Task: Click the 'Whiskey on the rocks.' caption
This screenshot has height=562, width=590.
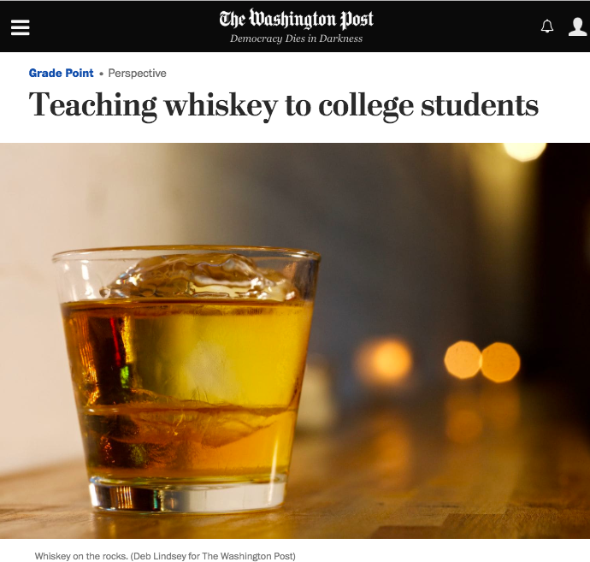Action: [81, 556]
